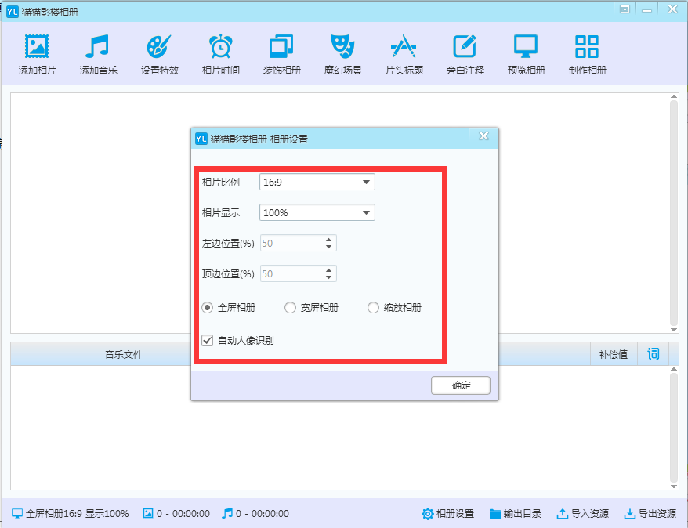Image resolution: width=688 pixels, height=528 pixels.
Task: Open the 制作相册 make album tool
Action: point(587,54)
